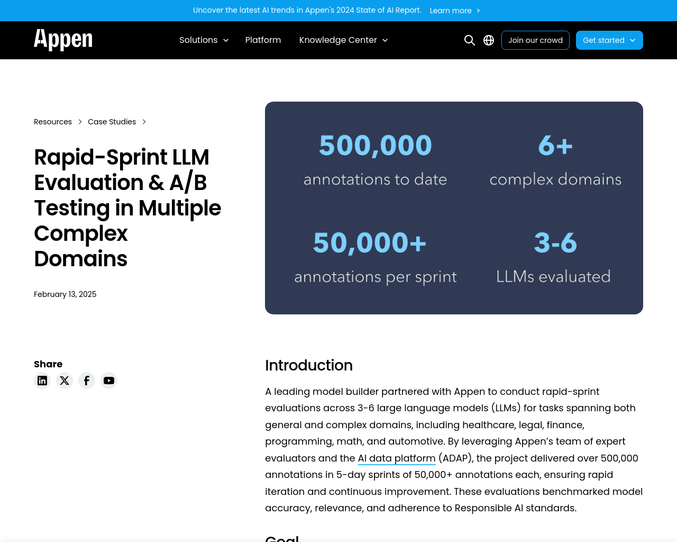Go to Appen homepage via logo
The height and width of the screenshot is (542, 677).
(63, 40)
